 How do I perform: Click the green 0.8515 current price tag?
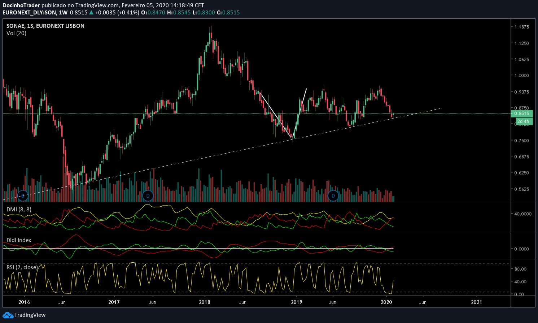[522, 113]
